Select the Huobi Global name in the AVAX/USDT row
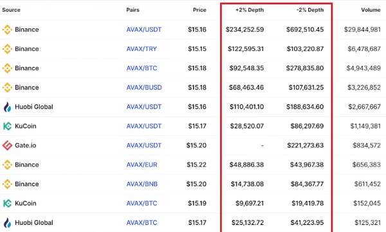386x232 pixels. coord(34,107)
